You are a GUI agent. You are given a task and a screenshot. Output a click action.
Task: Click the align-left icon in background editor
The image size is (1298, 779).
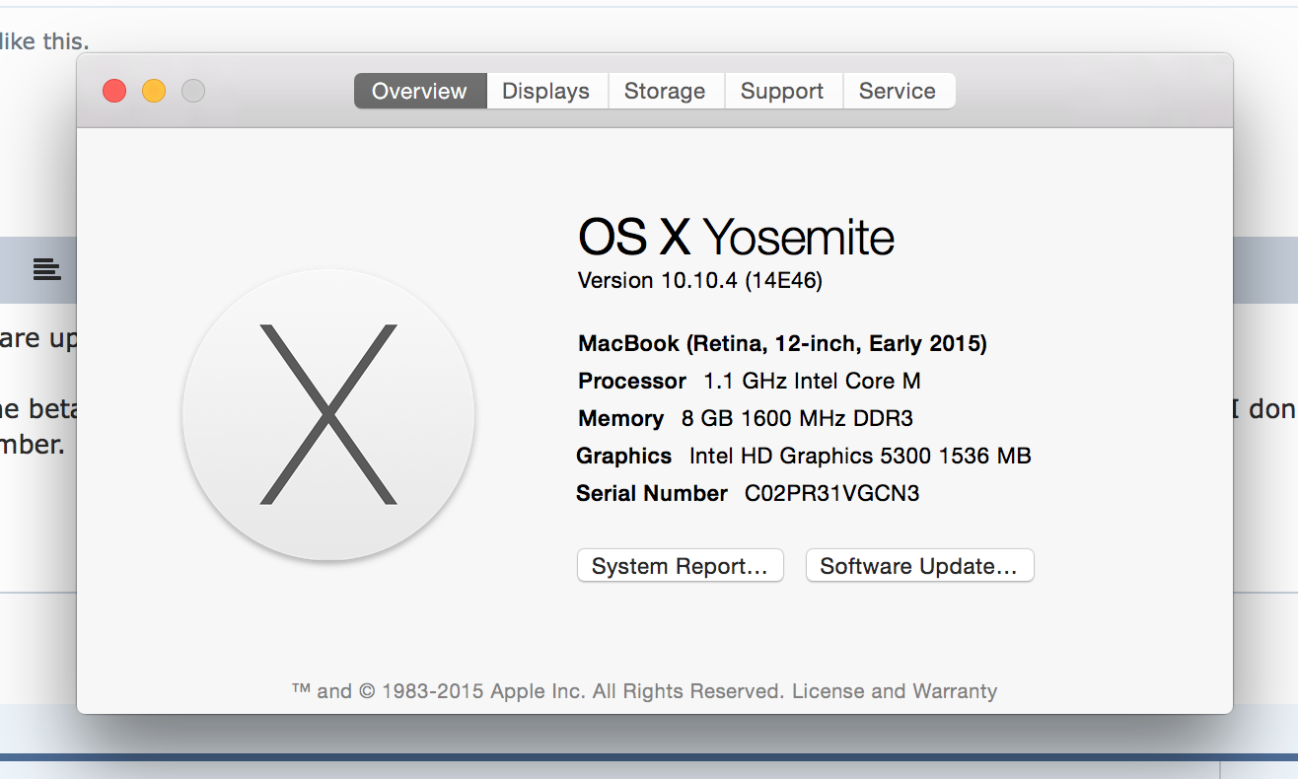point(46,268)
